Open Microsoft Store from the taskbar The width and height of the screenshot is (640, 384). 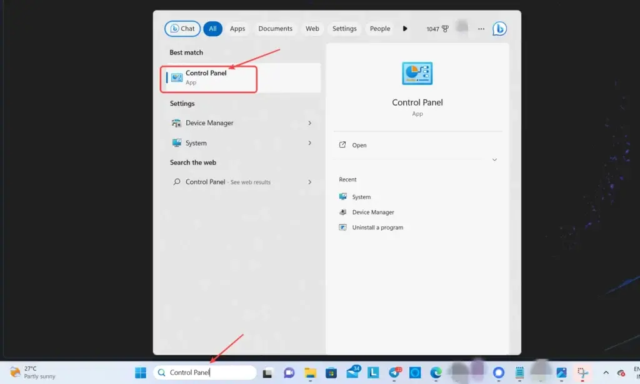tap(331, 372)
